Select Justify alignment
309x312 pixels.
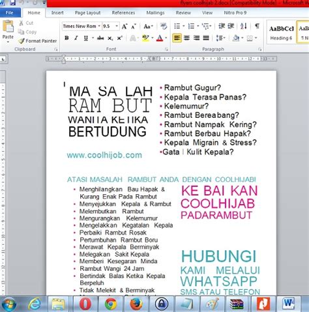coord(206,38)
